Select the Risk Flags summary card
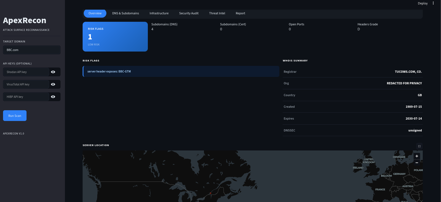The width and height of the screenshot is (441, 202). [115, 37]
